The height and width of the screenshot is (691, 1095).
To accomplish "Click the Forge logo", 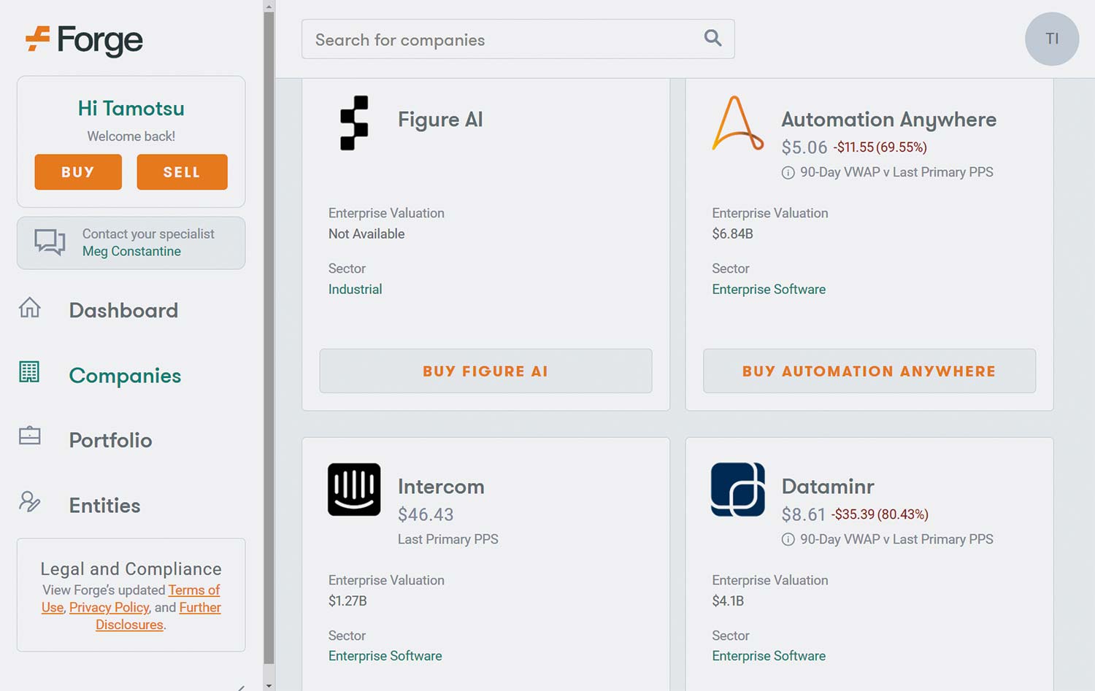I will coord(84,40).
